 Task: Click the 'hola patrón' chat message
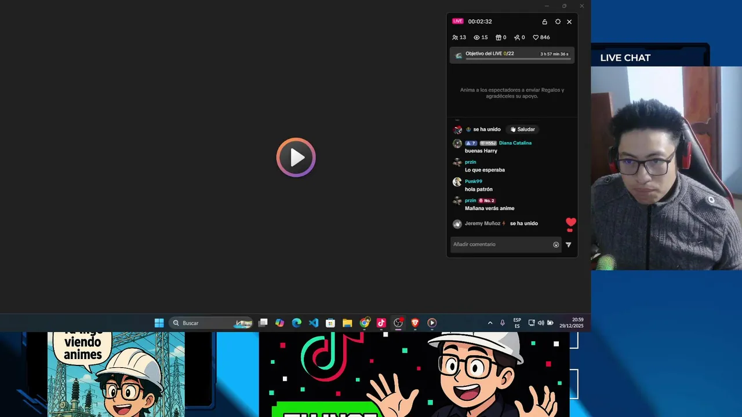coord(479,189)
